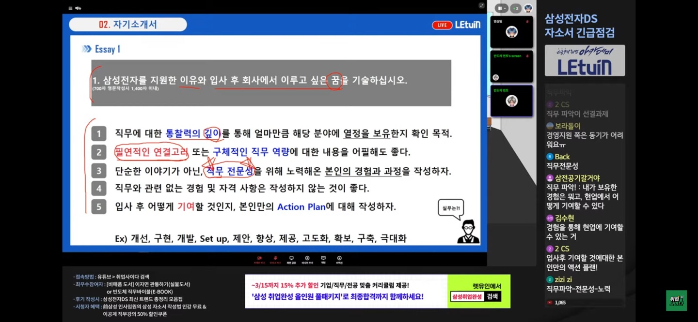
Task: Click the profile avatar at top right
Action: tap(528, 8)
